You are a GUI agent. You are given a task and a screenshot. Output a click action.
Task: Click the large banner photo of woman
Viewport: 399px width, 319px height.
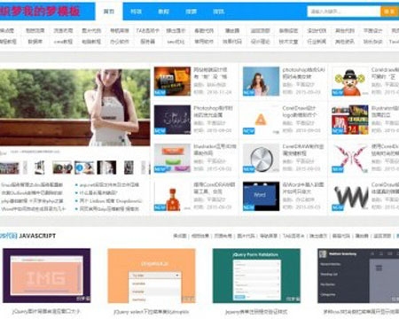[x=75, y=107]
